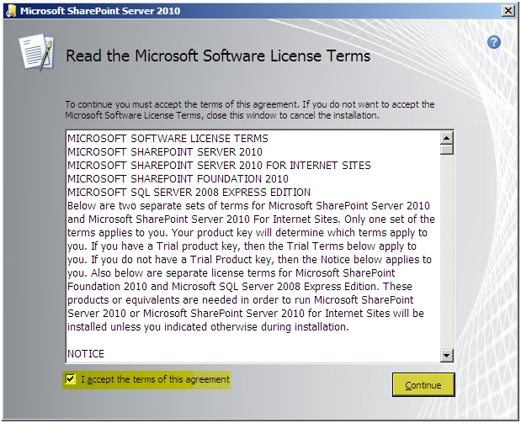The width and height of the screenshot is (521, 423).
Task: Click the license scrollbar's up arrow
Action: point(447,138)
